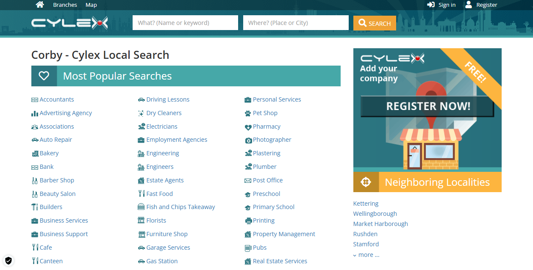Click the arrow icon beside Sign in
The image size is (533, 270).
(431, 5)
